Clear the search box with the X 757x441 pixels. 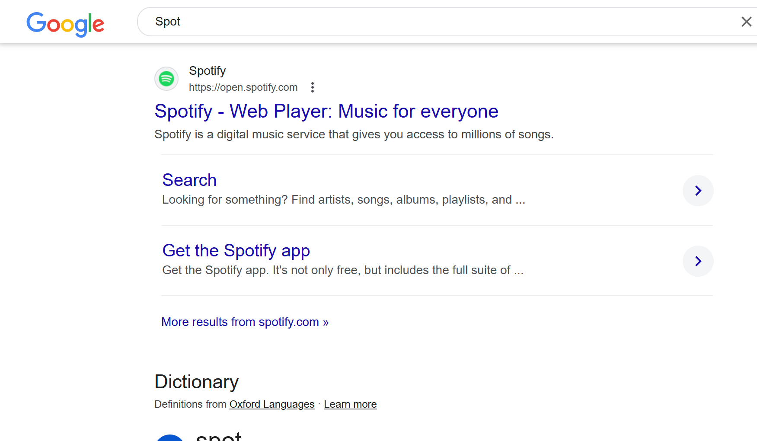click(x=746, y=22)
